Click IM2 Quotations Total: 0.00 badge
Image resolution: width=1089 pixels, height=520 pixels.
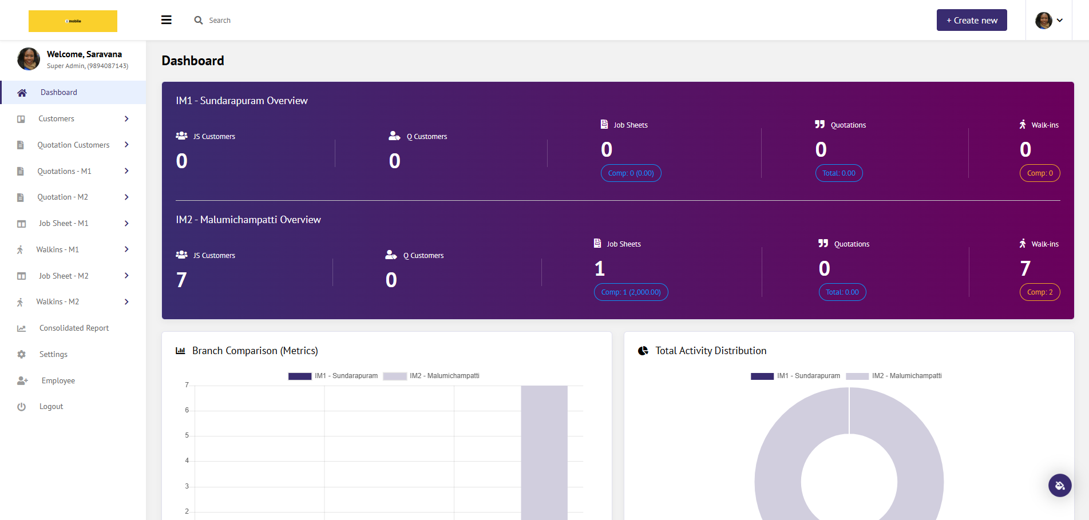coord(842,292)
